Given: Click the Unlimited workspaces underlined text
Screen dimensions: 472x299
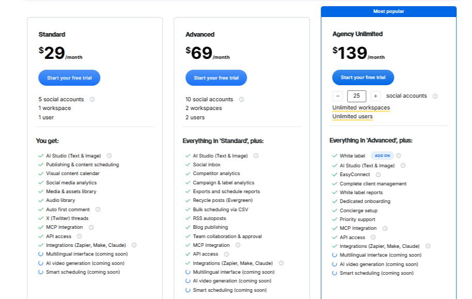Looking at the screenshot, I should (361, 108).
